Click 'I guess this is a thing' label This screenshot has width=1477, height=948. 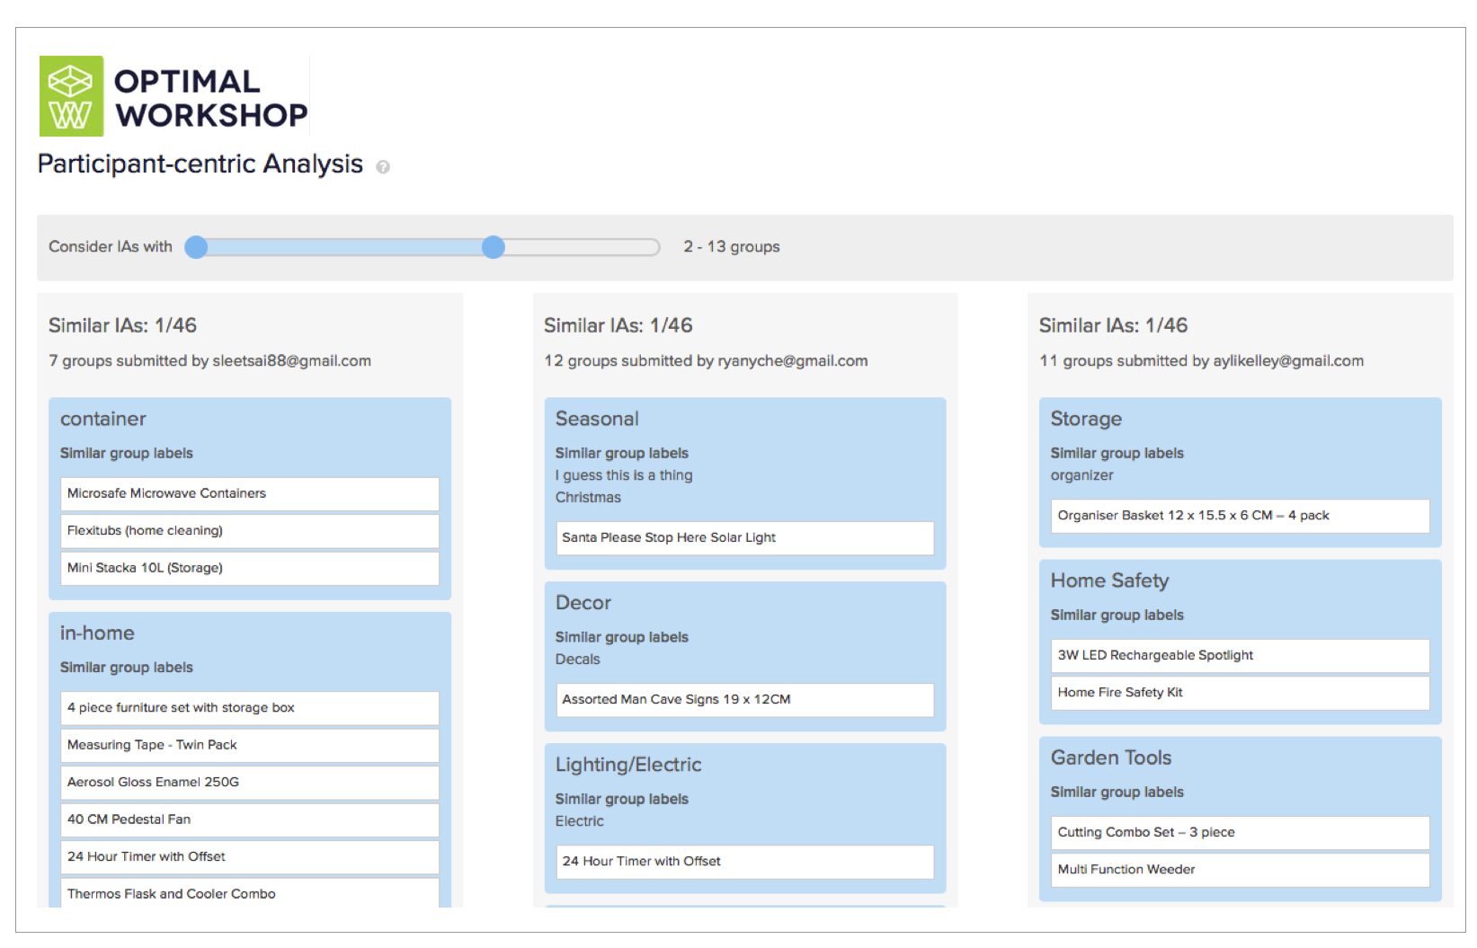point(624,475)
